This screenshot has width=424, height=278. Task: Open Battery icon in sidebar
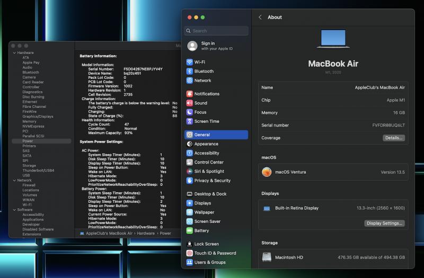click(x=190, y=231)
